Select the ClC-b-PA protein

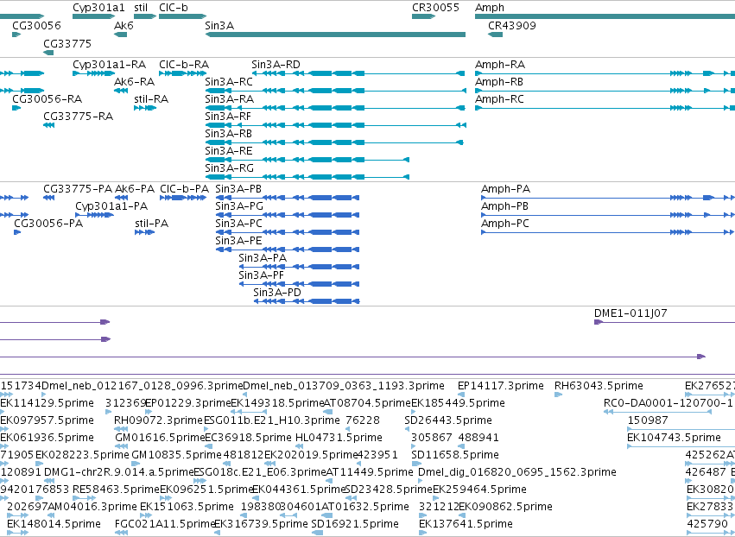[x=183, y=198]
